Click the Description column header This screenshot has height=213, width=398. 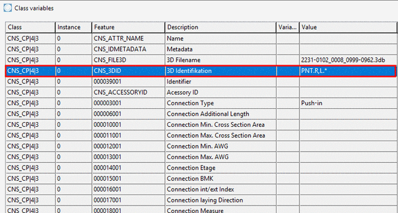tap(221, 27)
